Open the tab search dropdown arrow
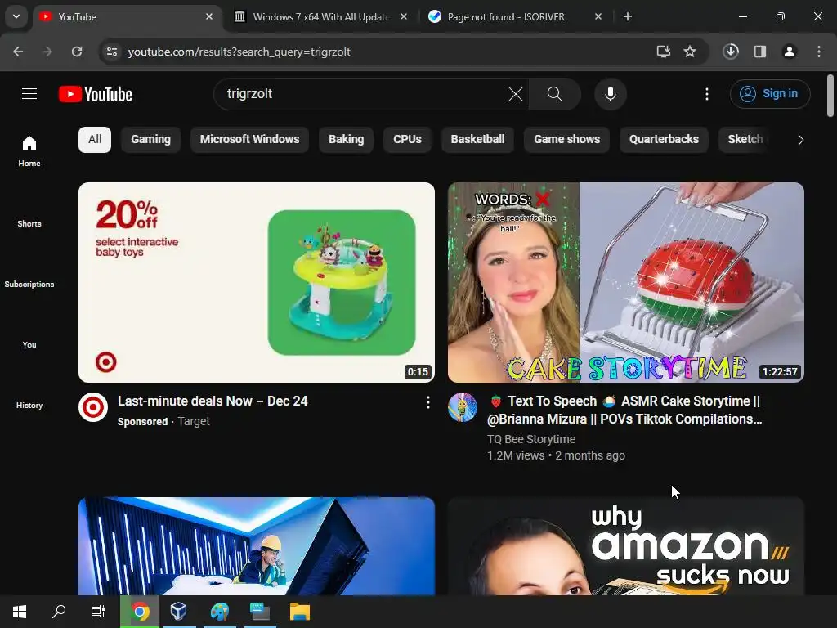Screen dimensions: 837x628 click(16, 16)
